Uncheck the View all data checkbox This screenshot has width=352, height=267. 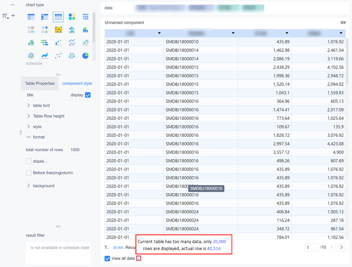(x=107, y=258)
